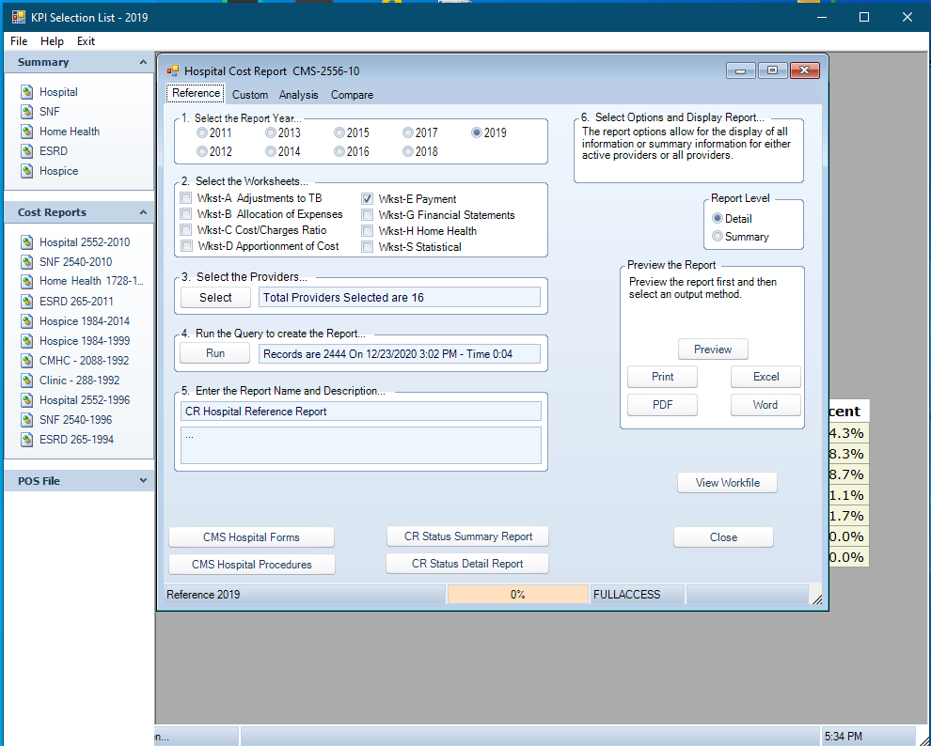931x746 pixels.
Task: Click the Hospice 1984-1999 report icon
Action: click(26, 340)
